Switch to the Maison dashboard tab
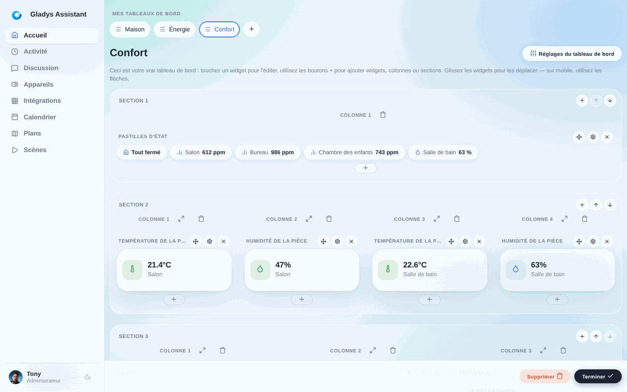The image size is (627, 392). (130, 30)
